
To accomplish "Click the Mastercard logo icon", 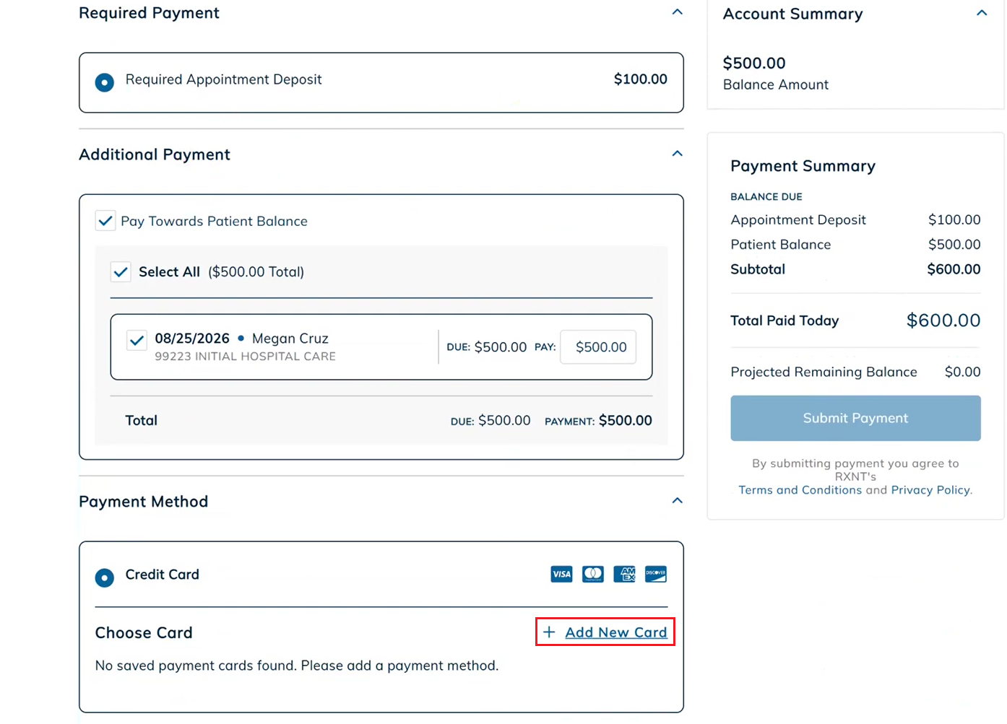I will (x=593, y=574).
